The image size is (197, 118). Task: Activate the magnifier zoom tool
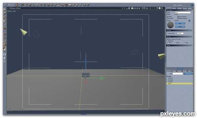coord(5,61)
